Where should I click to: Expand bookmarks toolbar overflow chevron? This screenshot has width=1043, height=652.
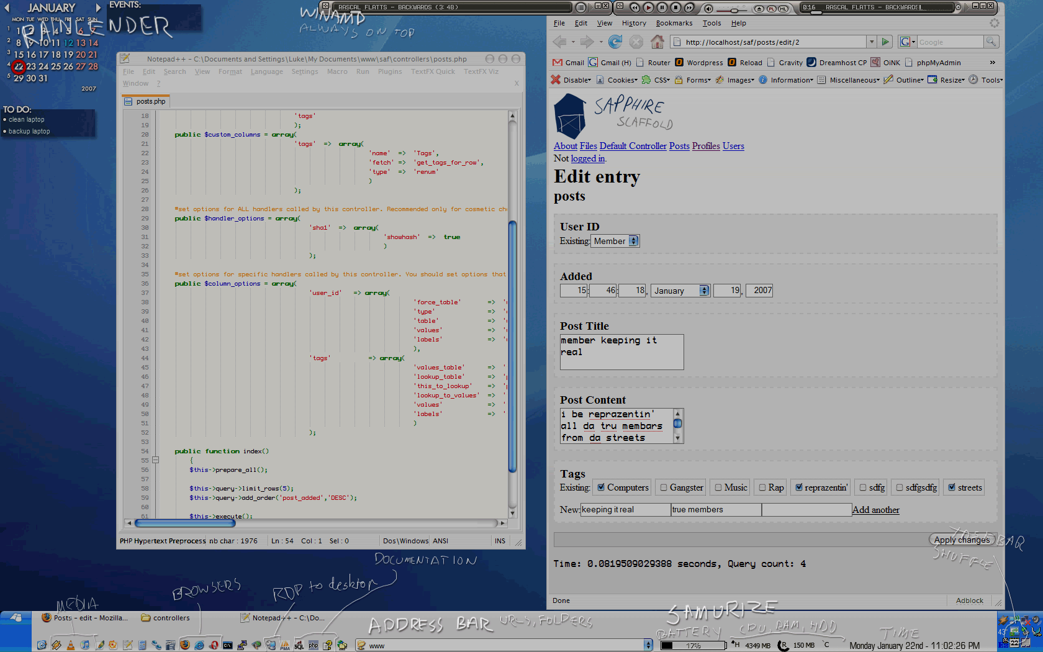pos(993,63)
